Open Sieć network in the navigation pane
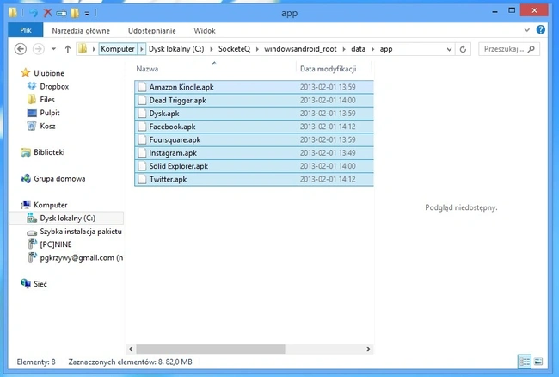Viewport: 559px width, 377px height. [x=34, y=284]
